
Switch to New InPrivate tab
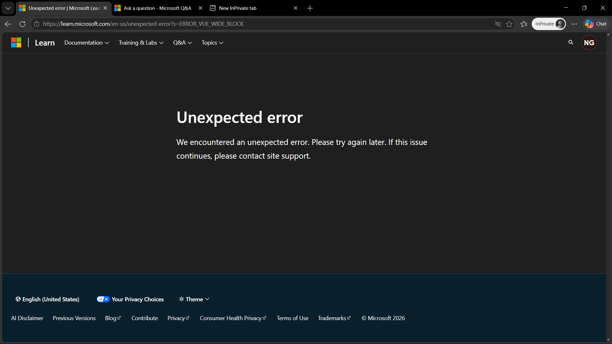pyautogui.click(x=237, y=8)
